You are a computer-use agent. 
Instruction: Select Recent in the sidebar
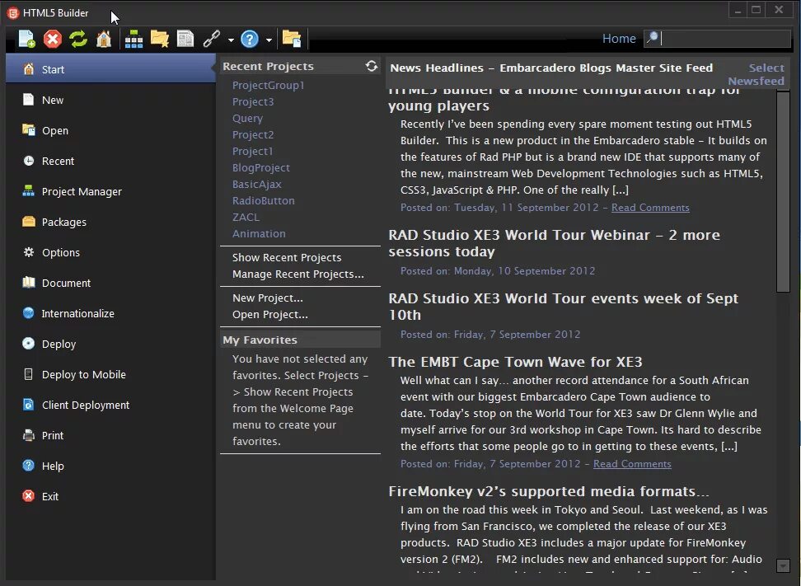coord(111,161)
